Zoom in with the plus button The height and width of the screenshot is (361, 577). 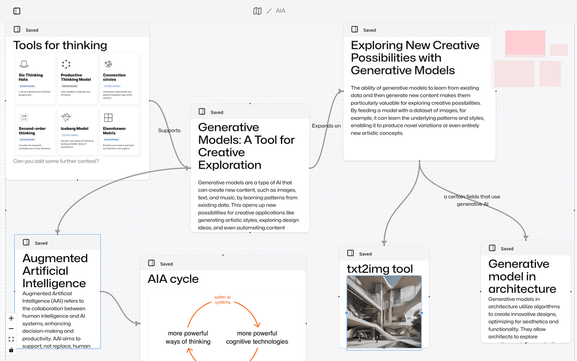click(x=11, y=318)
